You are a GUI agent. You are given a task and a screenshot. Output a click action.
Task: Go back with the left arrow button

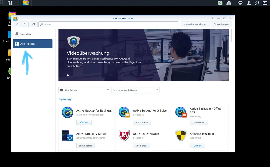point(17,24)
